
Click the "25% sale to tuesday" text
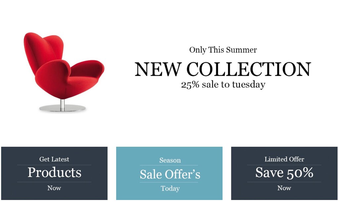(223, 84)
